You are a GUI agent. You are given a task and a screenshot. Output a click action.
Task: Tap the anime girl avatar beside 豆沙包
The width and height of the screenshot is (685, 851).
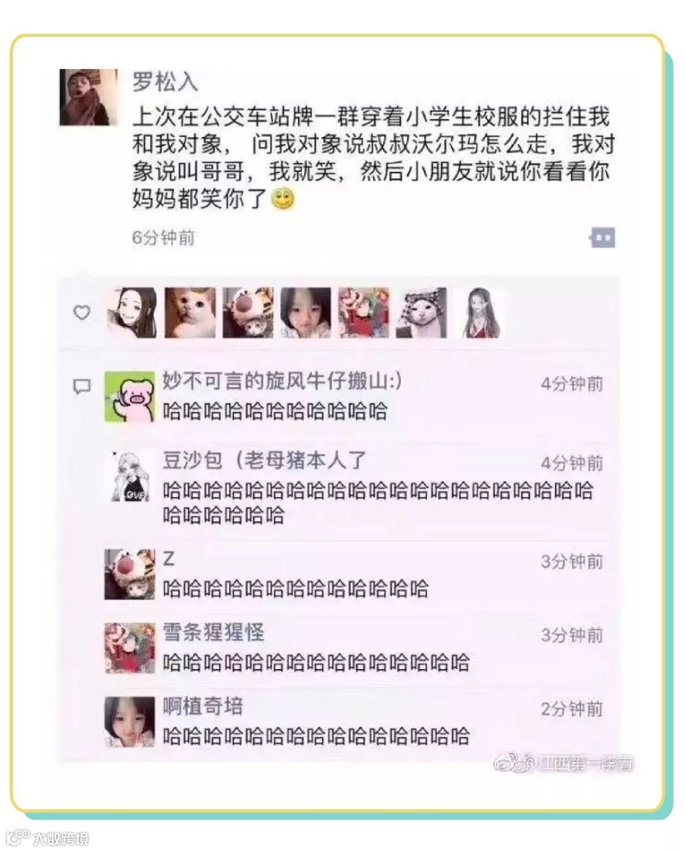[129, 476]
